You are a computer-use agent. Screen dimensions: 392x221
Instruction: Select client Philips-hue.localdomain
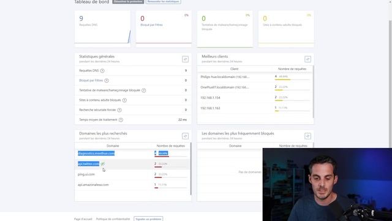pos(225,77)
